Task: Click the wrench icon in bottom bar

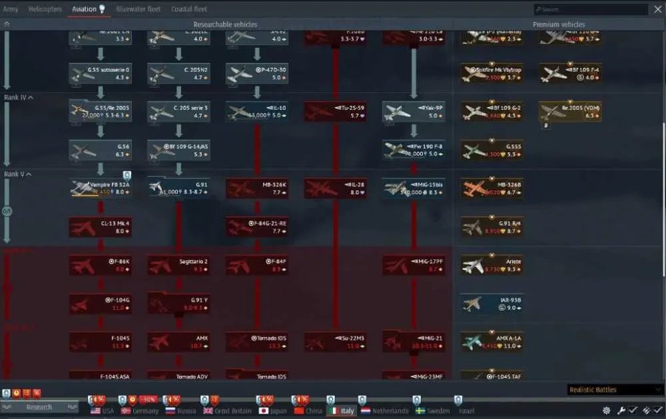Action: (621, 410)
